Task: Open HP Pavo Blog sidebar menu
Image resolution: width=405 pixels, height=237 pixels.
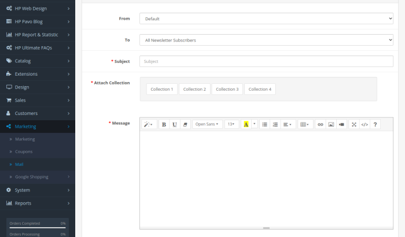Action: 38,22
